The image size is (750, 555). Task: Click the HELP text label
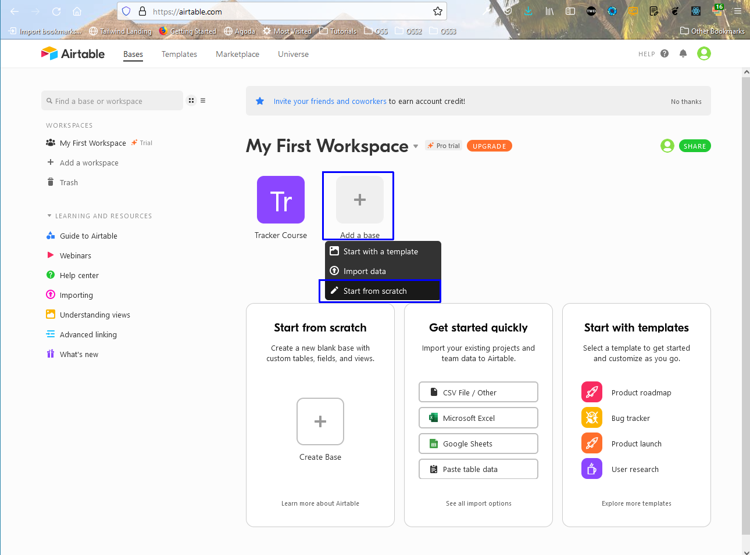pos(647,54)
